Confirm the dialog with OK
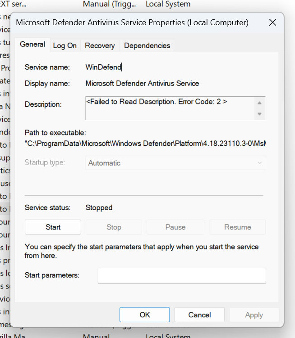Image resolution: width=295 pixels, height=338 pixels. click(145, 315)
